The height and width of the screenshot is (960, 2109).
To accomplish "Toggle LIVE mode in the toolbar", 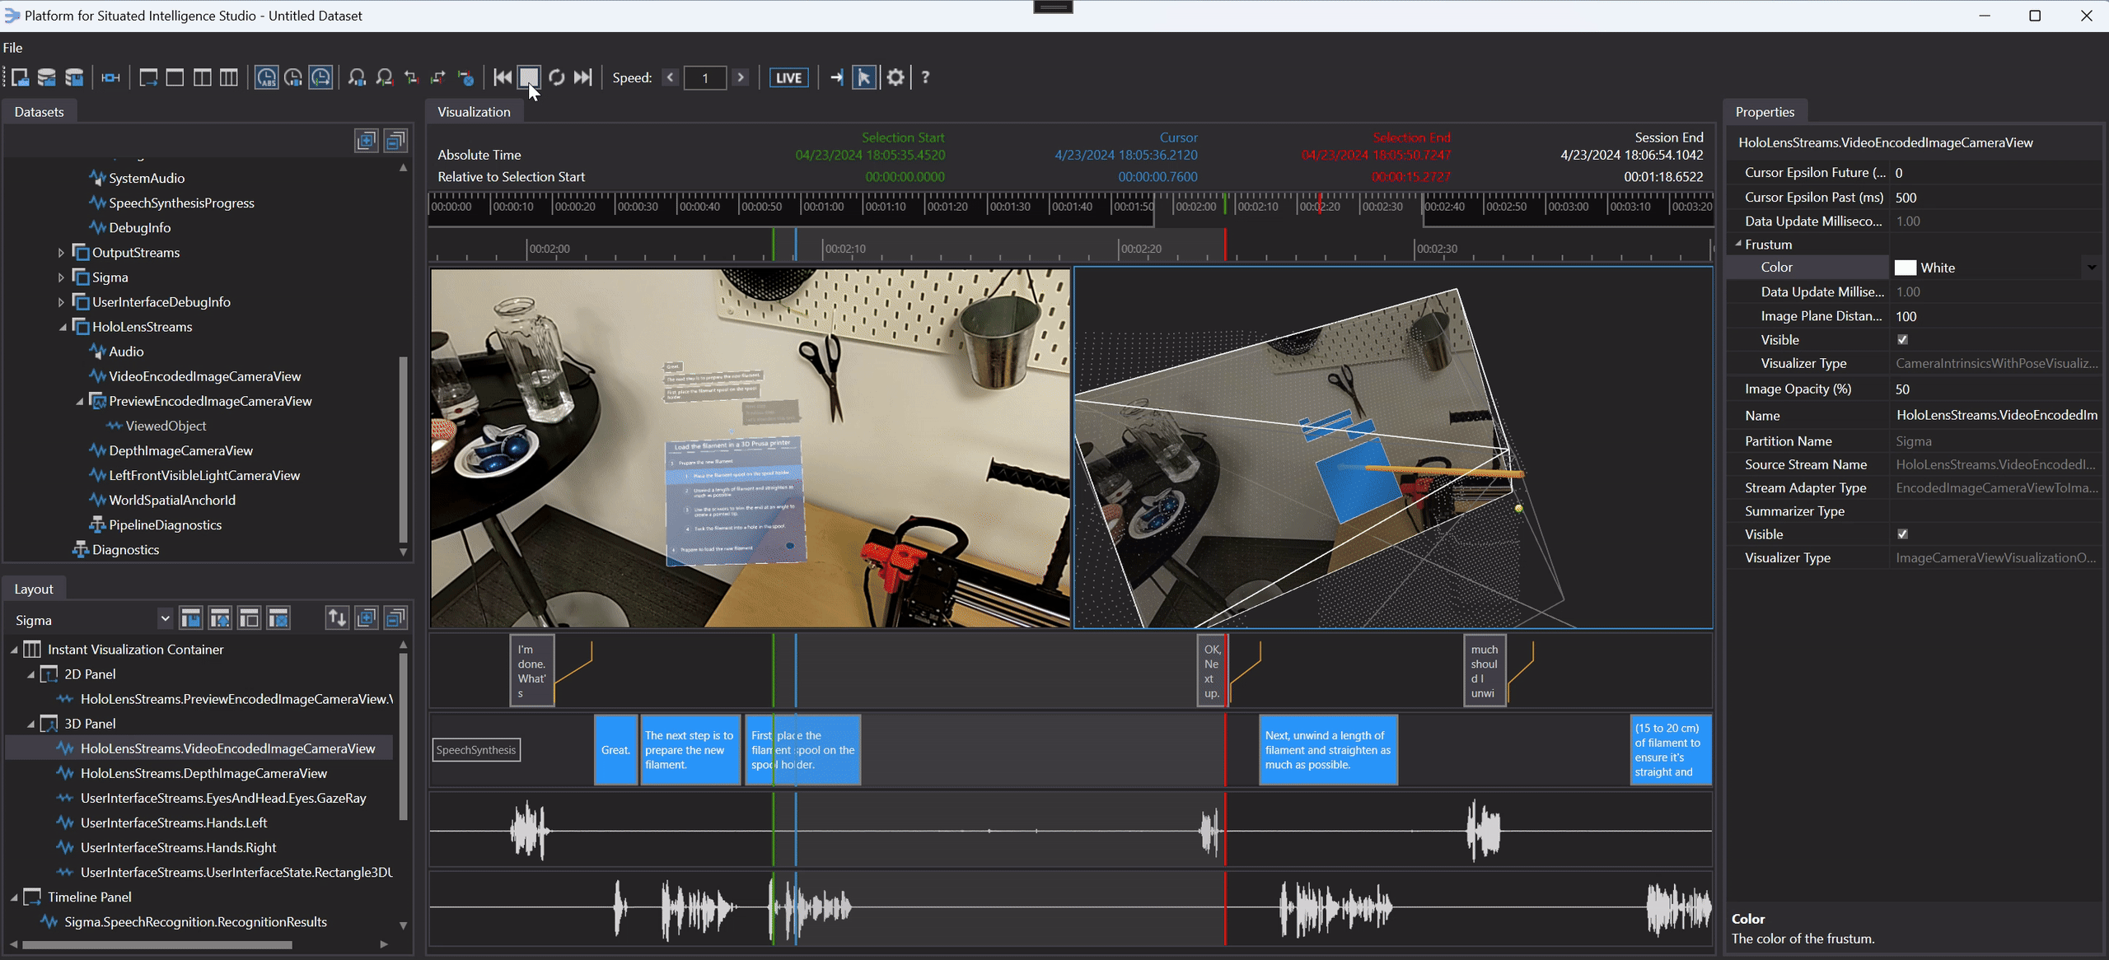I will pos(788,77).
